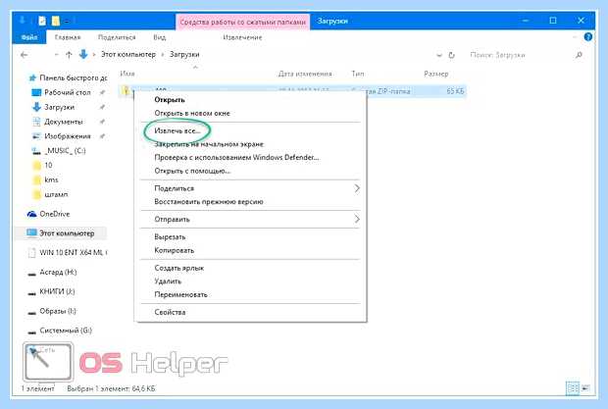Click the Изображения icon in sidebar
This screenshot has width=608, height=409.
tap(36, 136)
